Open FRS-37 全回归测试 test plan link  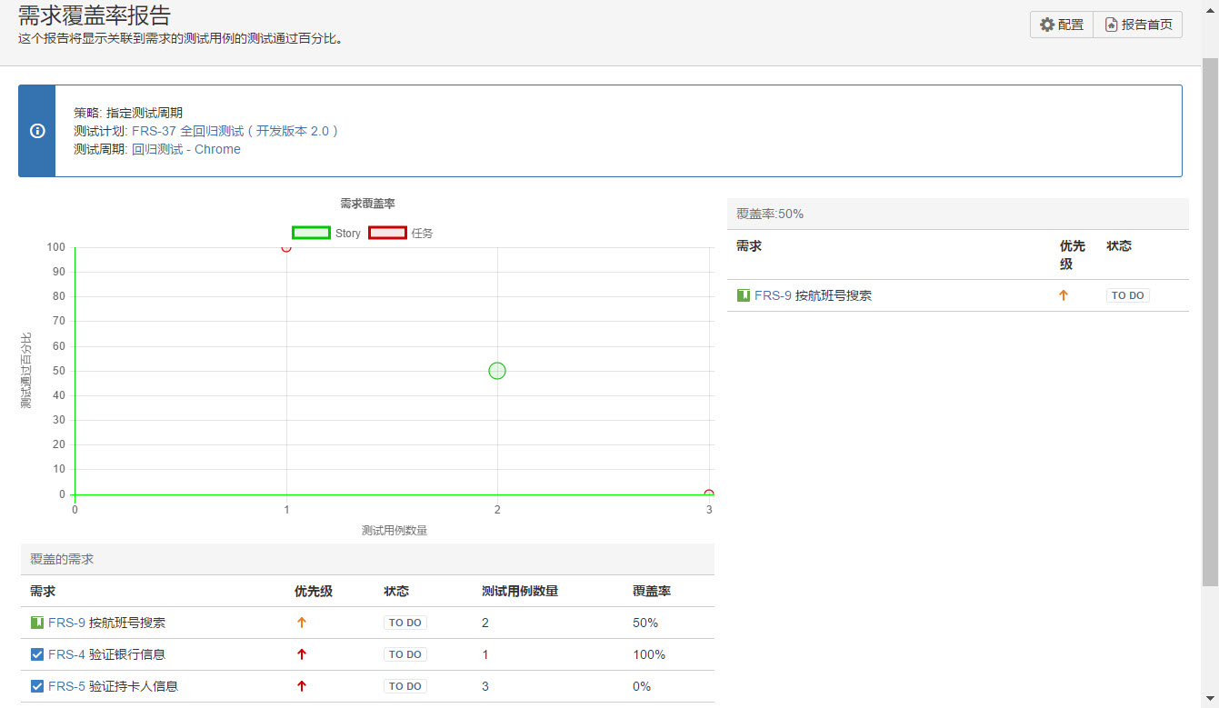(x=235, y=131)
